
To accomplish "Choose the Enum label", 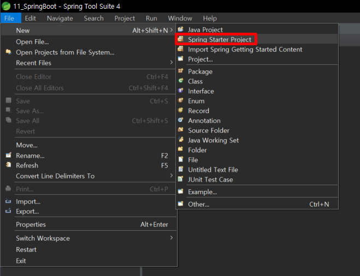I will (196, 101).
